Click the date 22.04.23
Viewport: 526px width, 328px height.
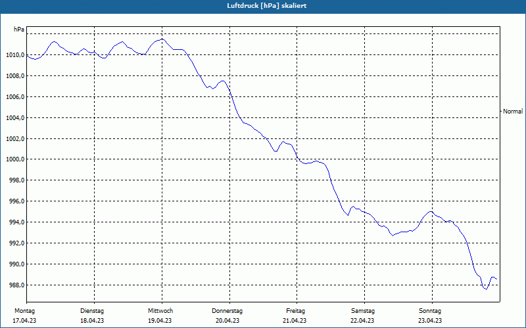[x=362, y=321]
